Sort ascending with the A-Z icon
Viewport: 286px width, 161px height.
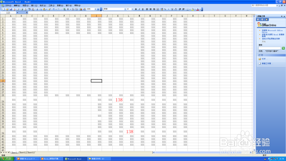click(73, 9)
